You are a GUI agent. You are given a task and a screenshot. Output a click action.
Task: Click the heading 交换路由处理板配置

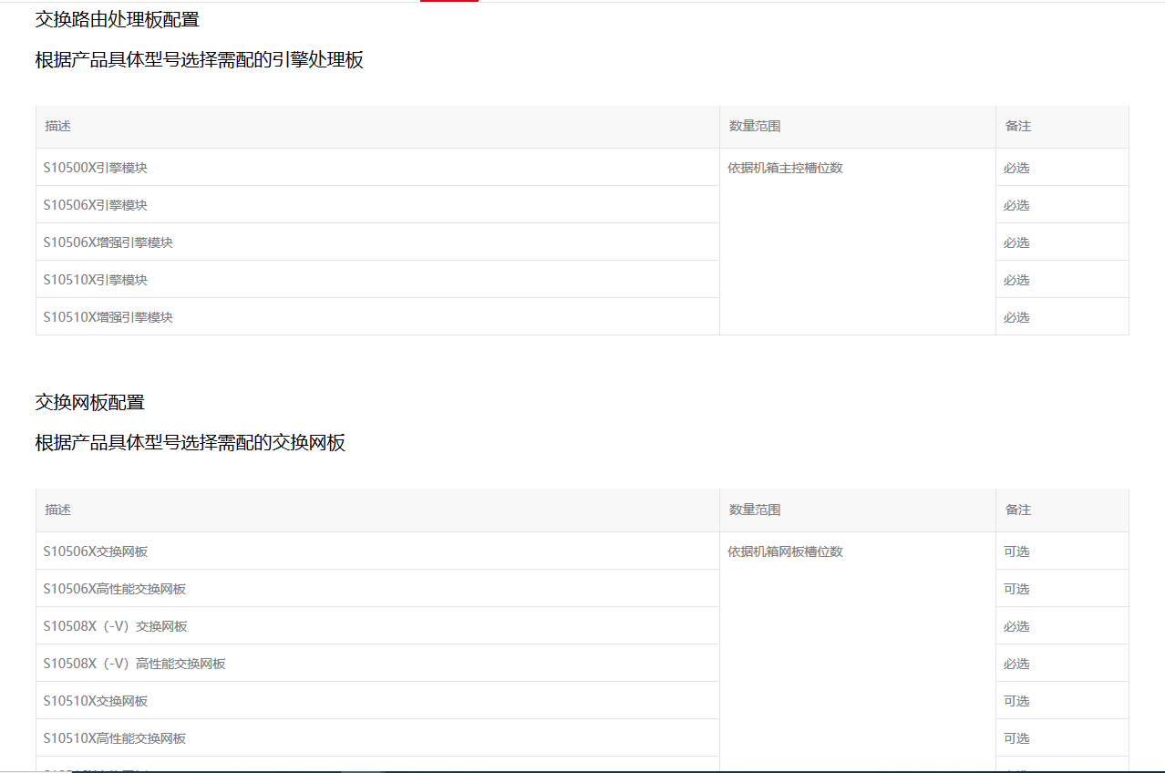pos(117,19)
